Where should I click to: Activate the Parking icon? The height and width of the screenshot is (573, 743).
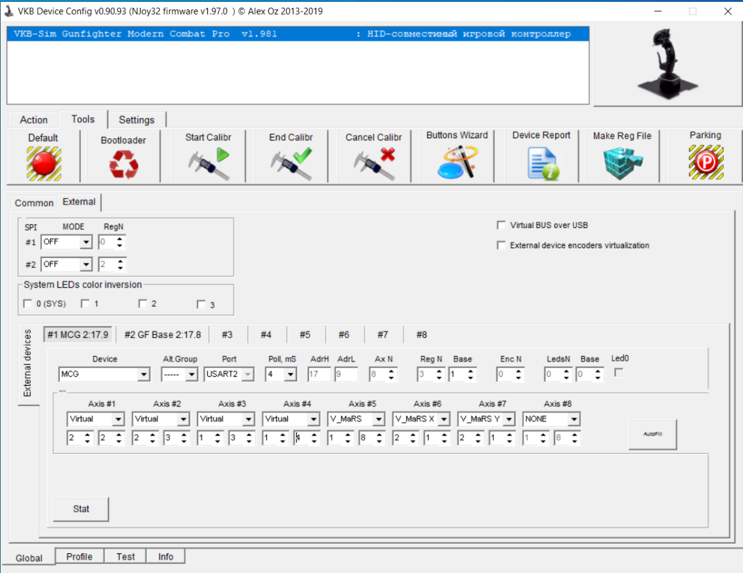(x=706, y=162)
